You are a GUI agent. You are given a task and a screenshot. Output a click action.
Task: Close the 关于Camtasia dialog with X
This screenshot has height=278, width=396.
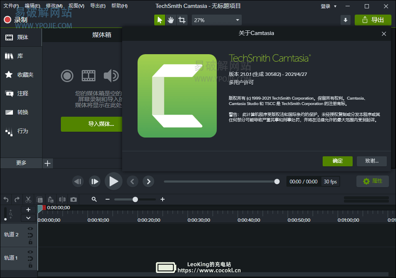pos(384,34)
